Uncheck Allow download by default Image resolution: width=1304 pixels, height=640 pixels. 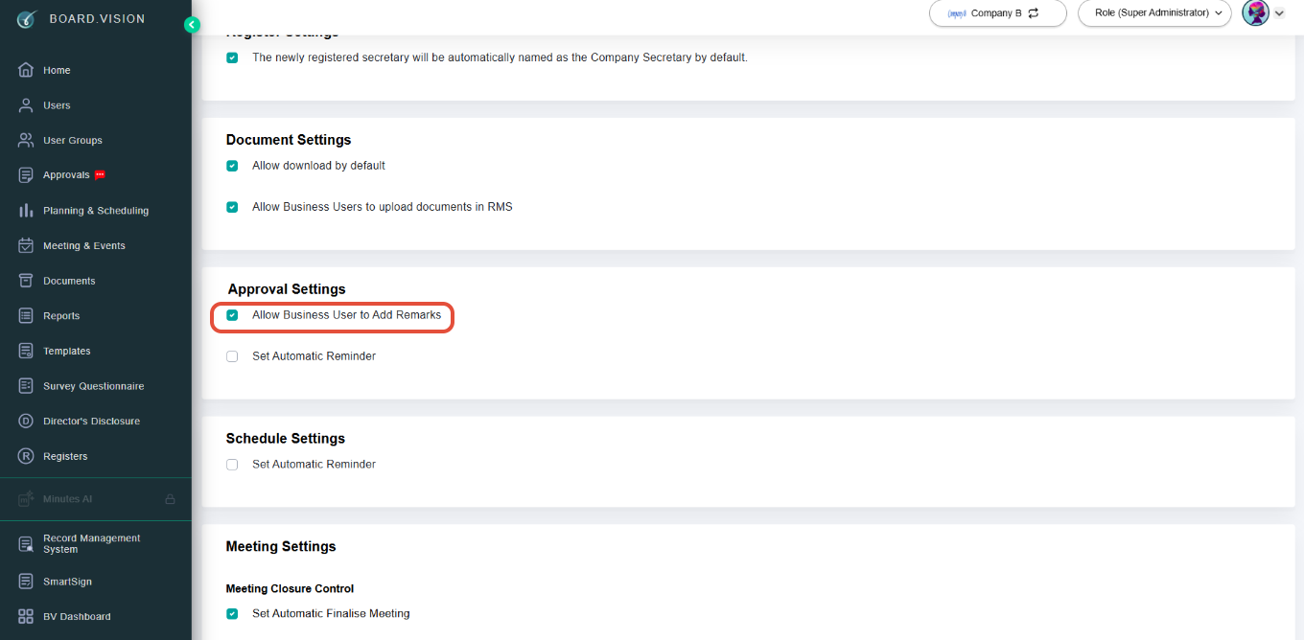(232, 166)
